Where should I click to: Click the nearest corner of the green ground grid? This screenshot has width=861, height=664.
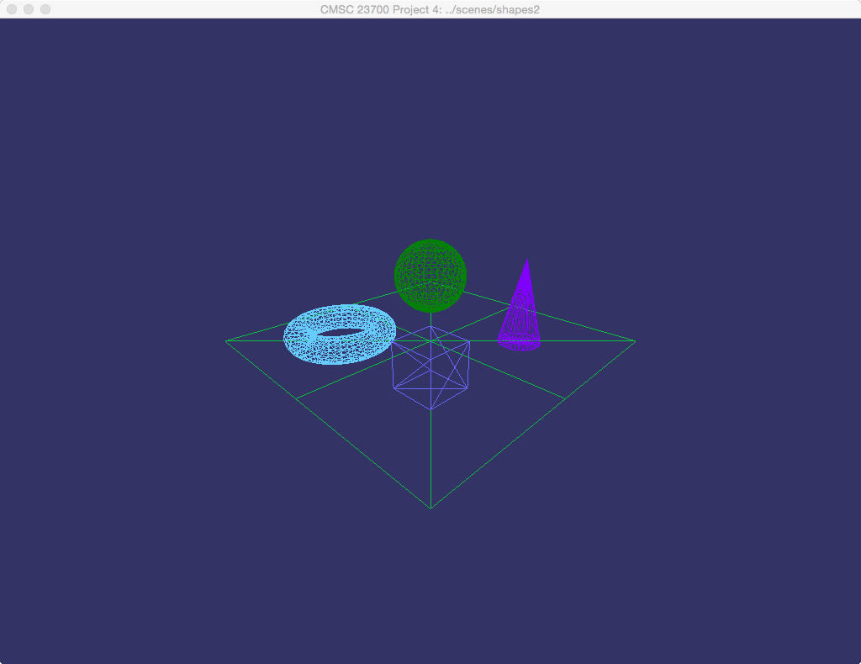pos(430,508)
